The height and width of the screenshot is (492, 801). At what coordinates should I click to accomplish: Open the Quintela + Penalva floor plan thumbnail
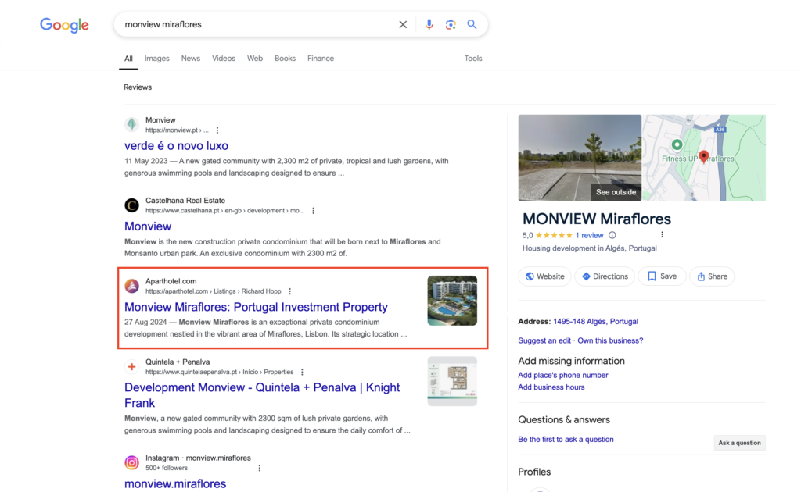click(453, 381)
